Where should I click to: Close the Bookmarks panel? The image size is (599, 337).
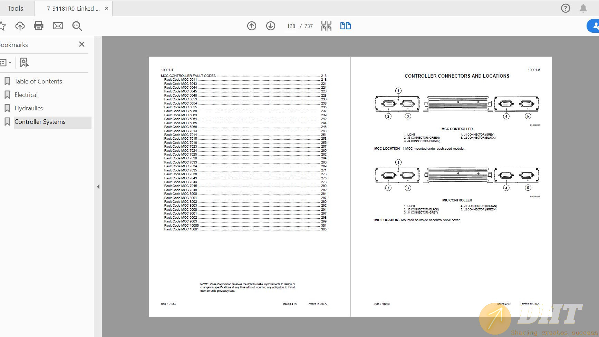pos(82,44)
